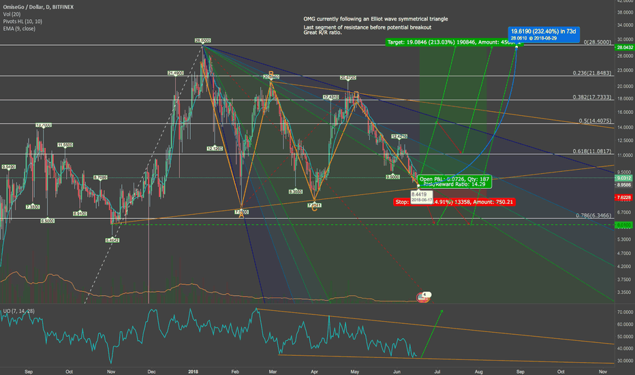
Task: Open the economic events flag icon showing 4
Action: 424,297
